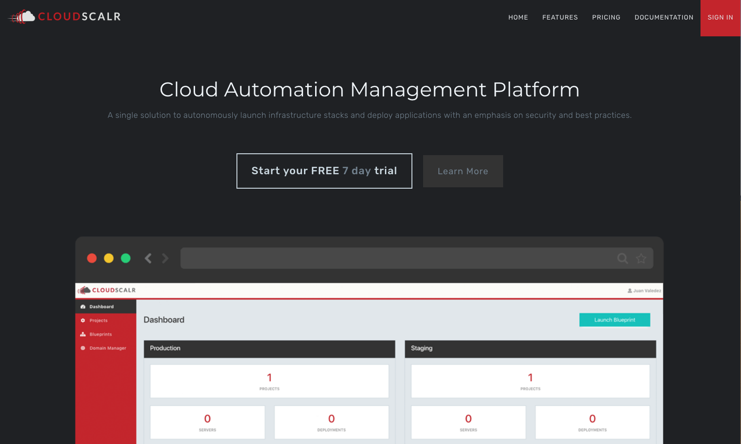Click the Staging SERVERS count card

(x=468, y=422)
